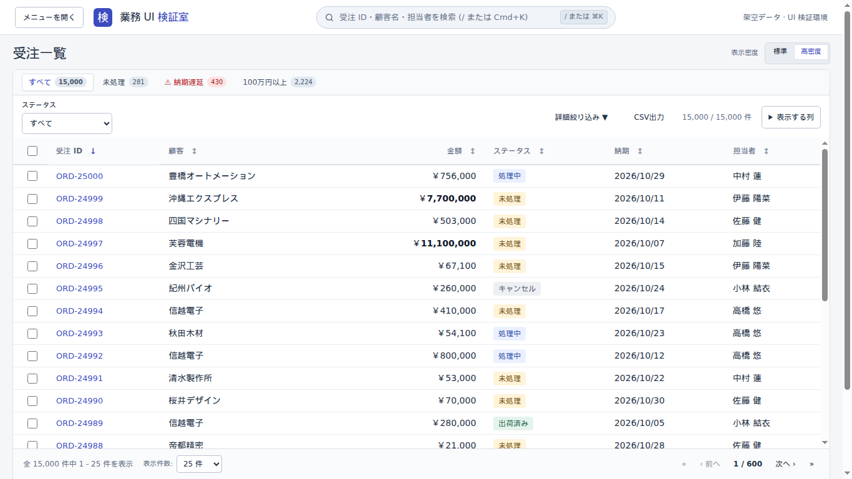
Task: Check the row for ORD-25000
Action: point(32,177)
